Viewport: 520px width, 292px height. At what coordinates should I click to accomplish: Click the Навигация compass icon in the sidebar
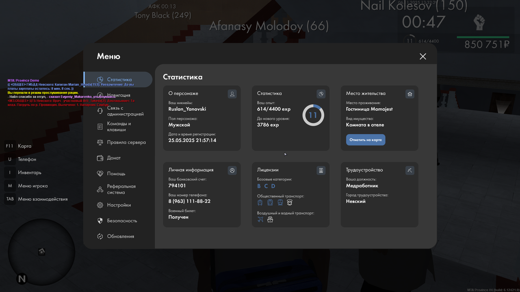tap(100, 95)
